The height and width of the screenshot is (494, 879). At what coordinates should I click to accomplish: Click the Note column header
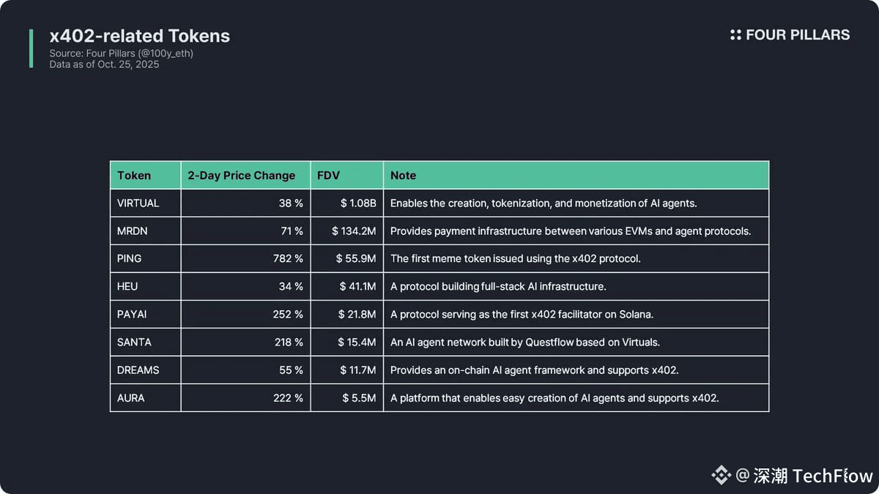point(403,176)
